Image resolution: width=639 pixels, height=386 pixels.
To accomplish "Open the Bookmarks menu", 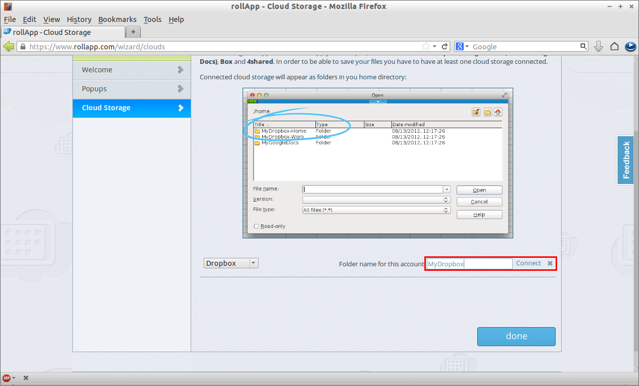I will point(117,19).
